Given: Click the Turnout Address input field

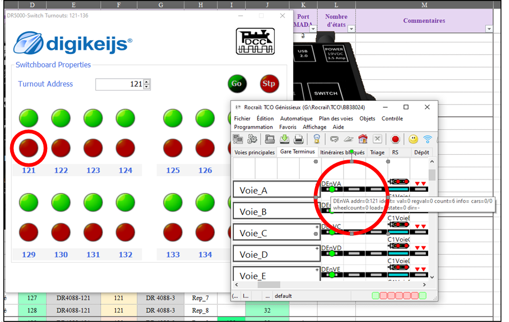Looking at the screenshot, I should click(119, 85).
